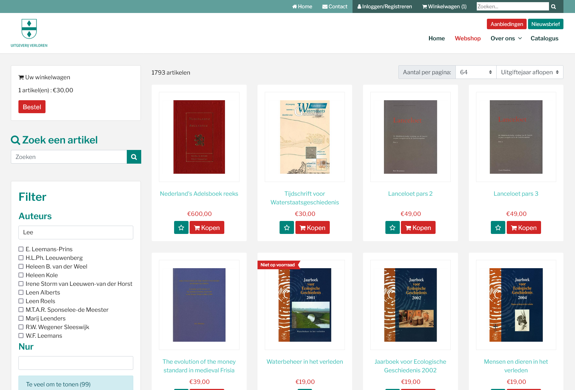
Task: Check the H.L.Ph. Leeuwenberg filter
Action: click(21, 258)
